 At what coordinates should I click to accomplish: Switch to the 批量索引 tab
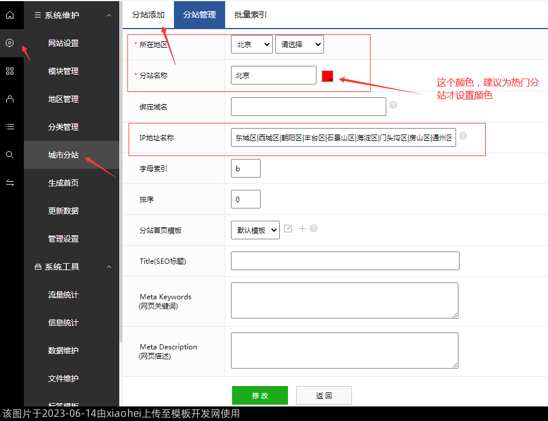pos(251,15)
